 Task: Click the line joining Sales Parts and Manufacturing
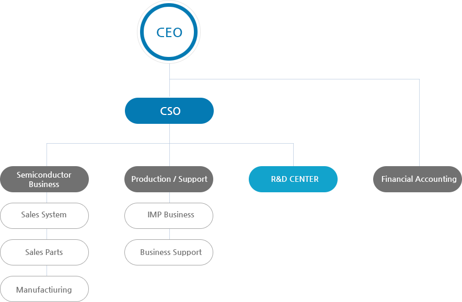click(47, 271)
